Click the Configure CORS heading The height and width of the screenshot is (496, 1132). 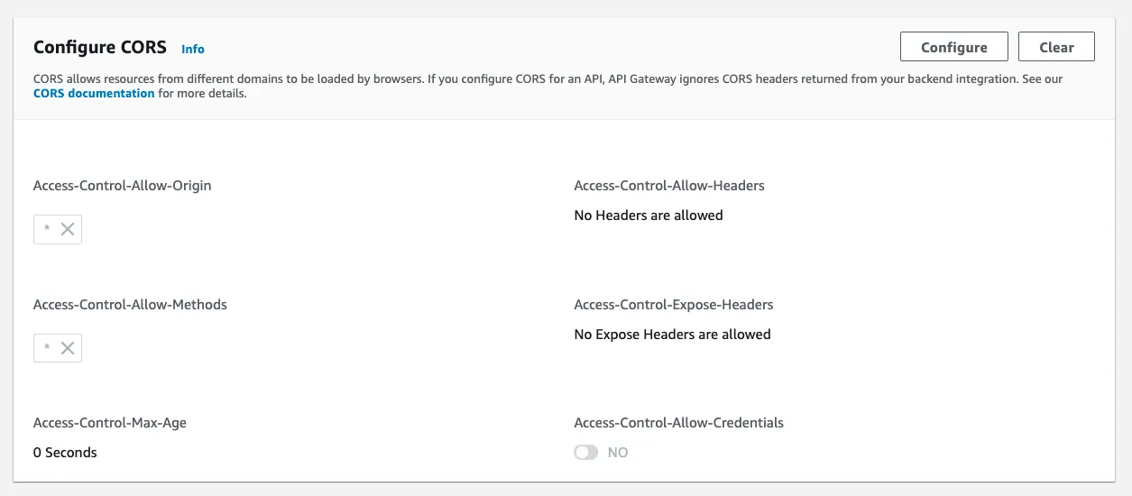click(100, 48)
